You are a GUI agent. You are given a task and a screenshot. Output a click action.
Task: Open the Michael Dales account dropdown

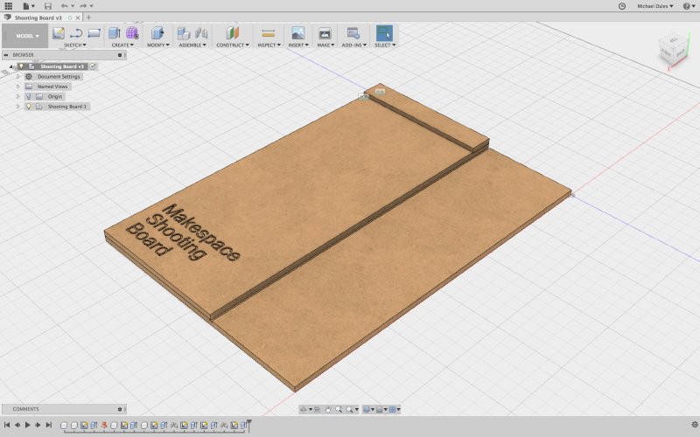[654, 6]
